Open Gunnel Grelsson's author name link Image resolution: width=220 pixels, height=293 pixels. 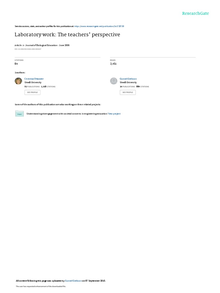[x=128, y=79]
